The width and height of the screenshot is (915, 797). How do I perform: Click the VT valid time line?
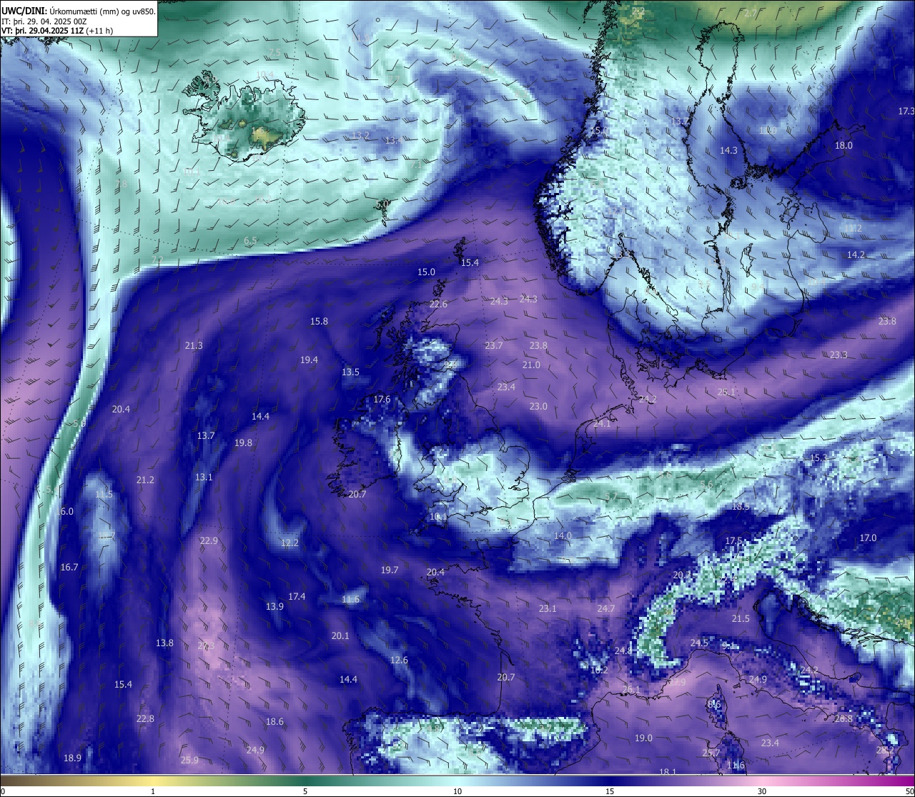57,31
